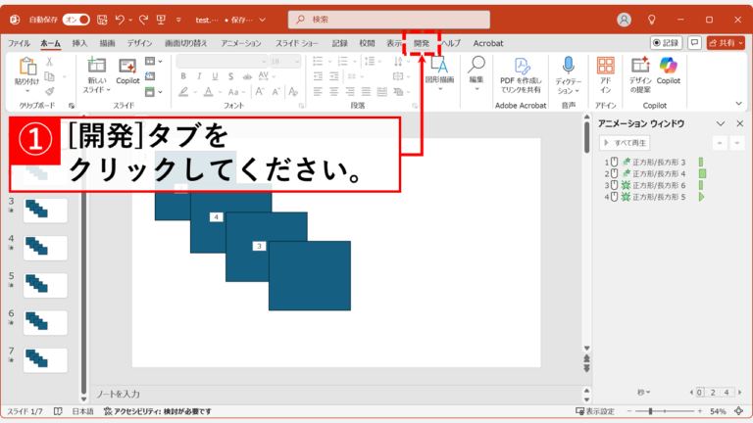Click Decrease Font Size icon
This screenshot has height=423, width=753.
pos(276,92)
